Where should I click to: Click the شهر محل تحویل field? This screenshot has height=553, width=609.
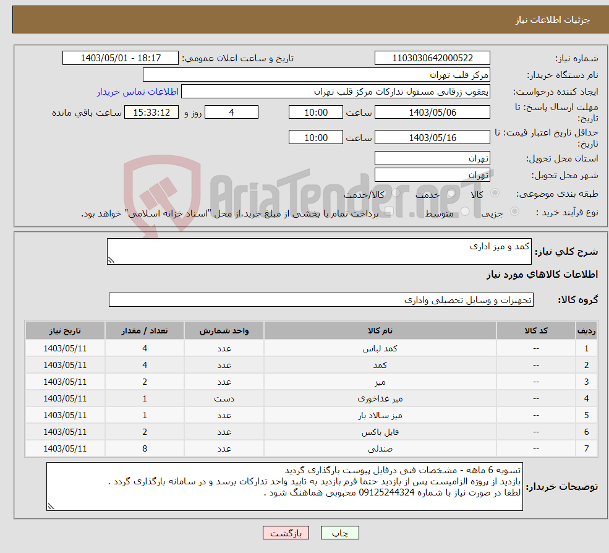click(432, 175)
